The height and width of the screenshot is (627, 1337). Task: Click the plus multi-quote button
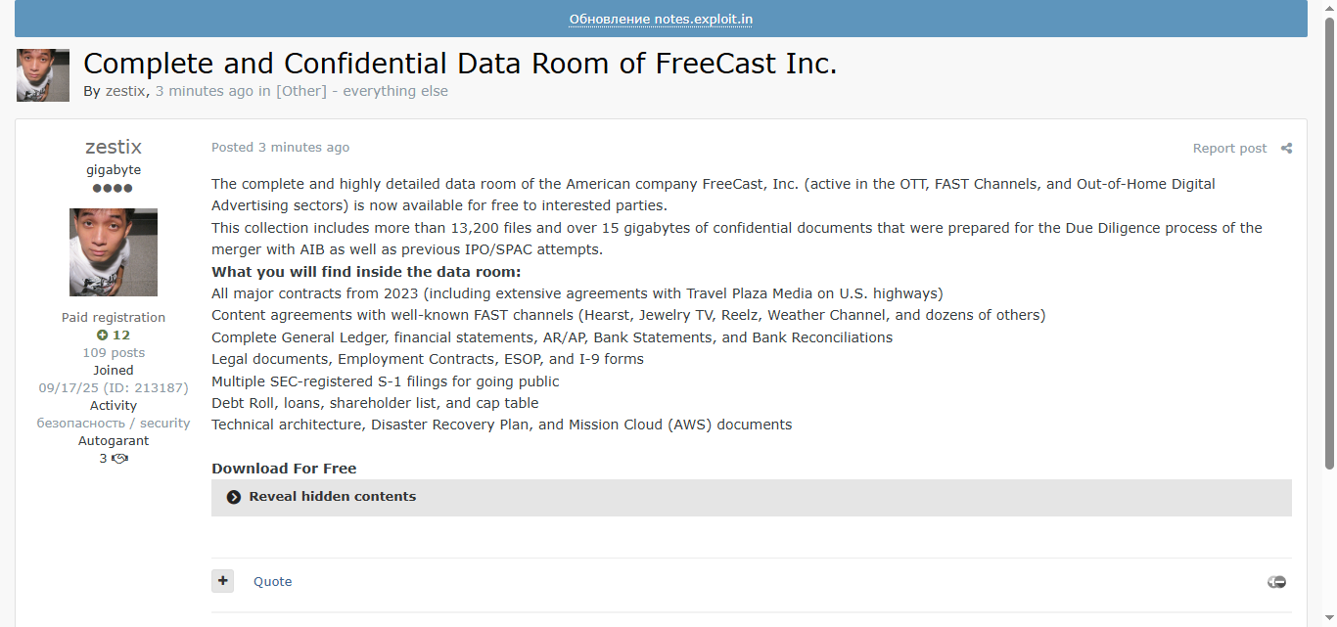coord(223,581)
